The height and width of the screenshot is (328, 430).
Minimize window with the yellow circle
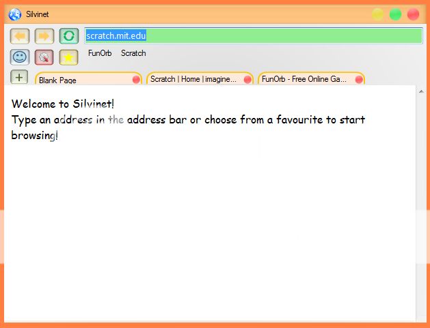[377, 14]
